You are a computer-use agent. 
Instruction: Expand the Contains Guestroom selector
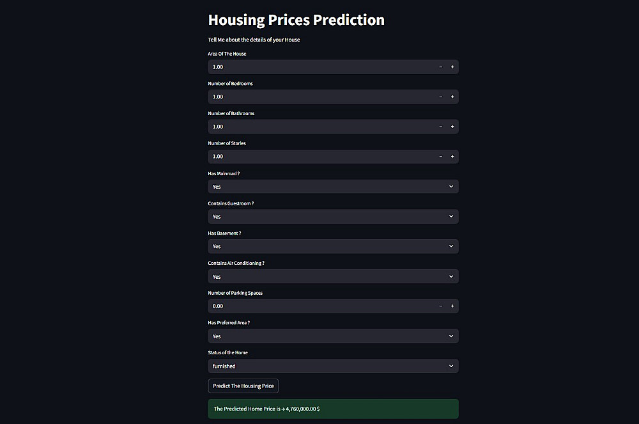tap(333, 217)
